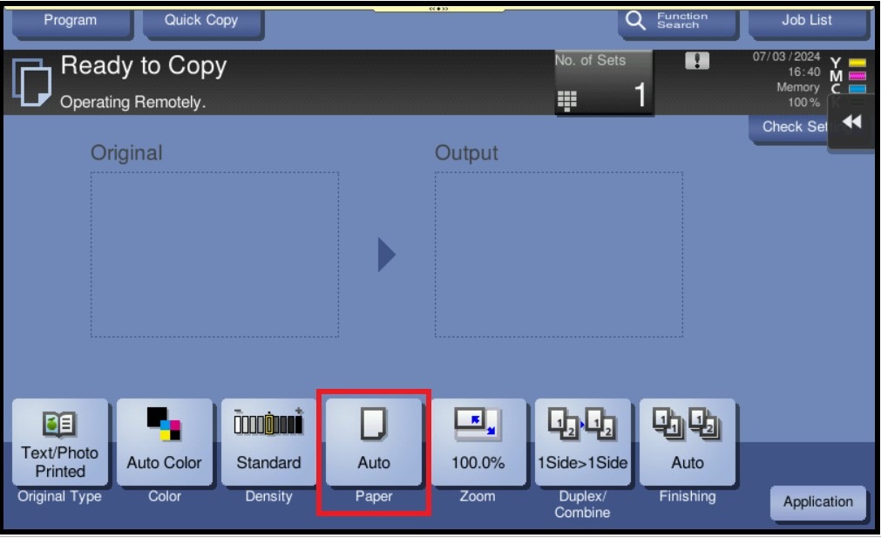Viewport: 881px width, 538px height.
Task: Click the yellow toner level indicator
Action: (857, 63)
